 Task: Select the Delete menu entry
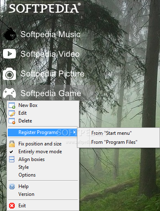(x=43, y=121)
